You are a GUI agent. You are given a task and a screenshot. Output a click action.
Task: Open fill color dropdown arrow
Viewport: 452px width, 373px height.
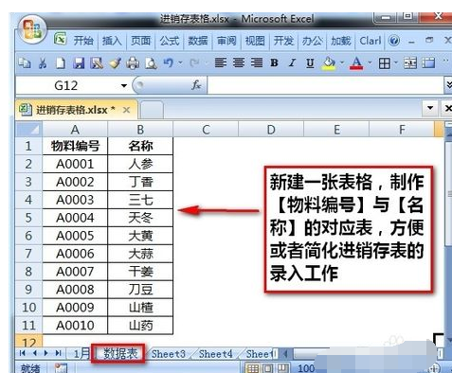point(342,62)
